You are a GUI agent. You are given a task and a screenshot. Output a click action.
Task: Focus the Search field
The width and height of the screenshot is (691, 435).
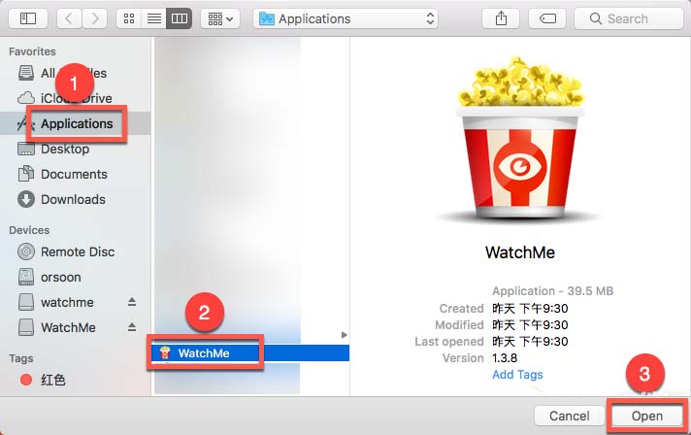[629, 18]
